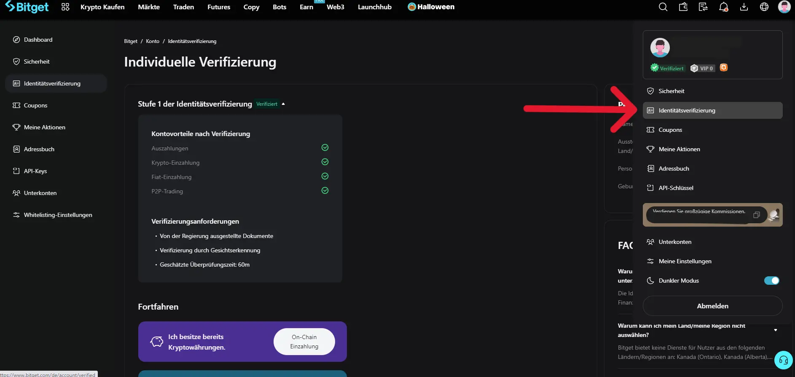Click 'Geschätzte Überprüfungszeit: 60m' text

(x=204, y=265)
